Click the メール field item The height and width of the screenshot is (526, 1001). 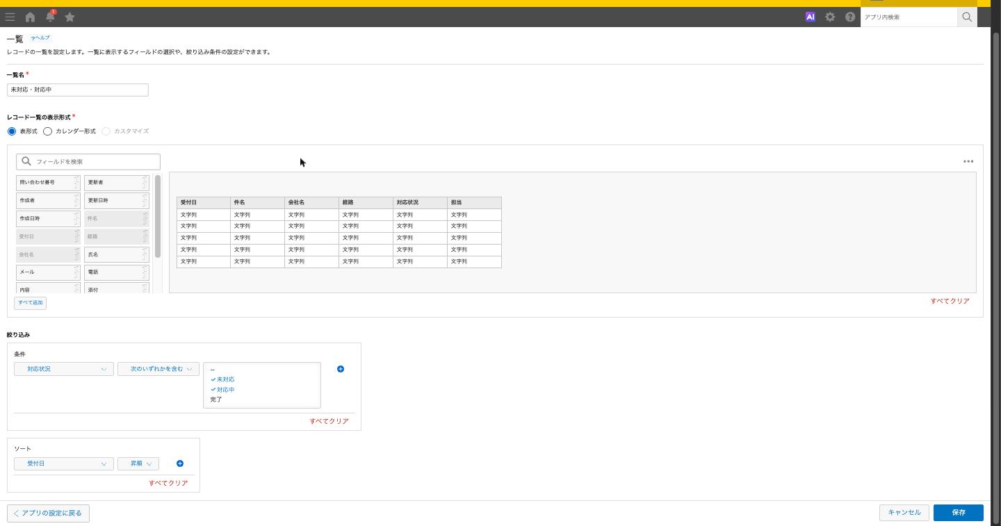pyautogui.click(x=48, y=272)
